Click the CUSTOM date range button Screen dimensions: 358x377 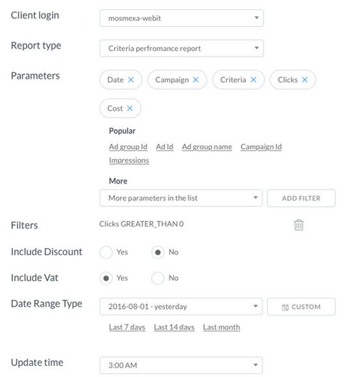point(301,307)
